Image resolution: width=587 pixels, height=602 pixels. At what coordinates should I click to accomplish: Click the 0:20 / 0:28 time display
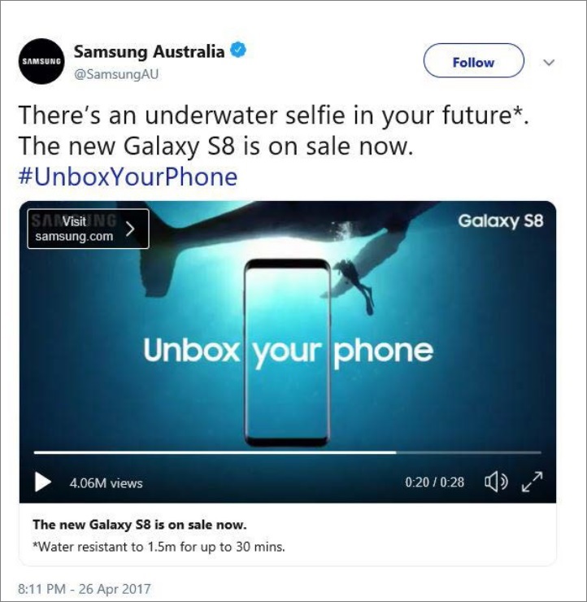435,482
